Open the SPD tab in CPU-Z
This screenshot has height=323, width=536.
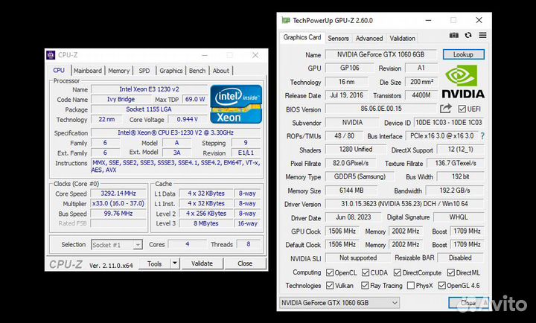144,71
